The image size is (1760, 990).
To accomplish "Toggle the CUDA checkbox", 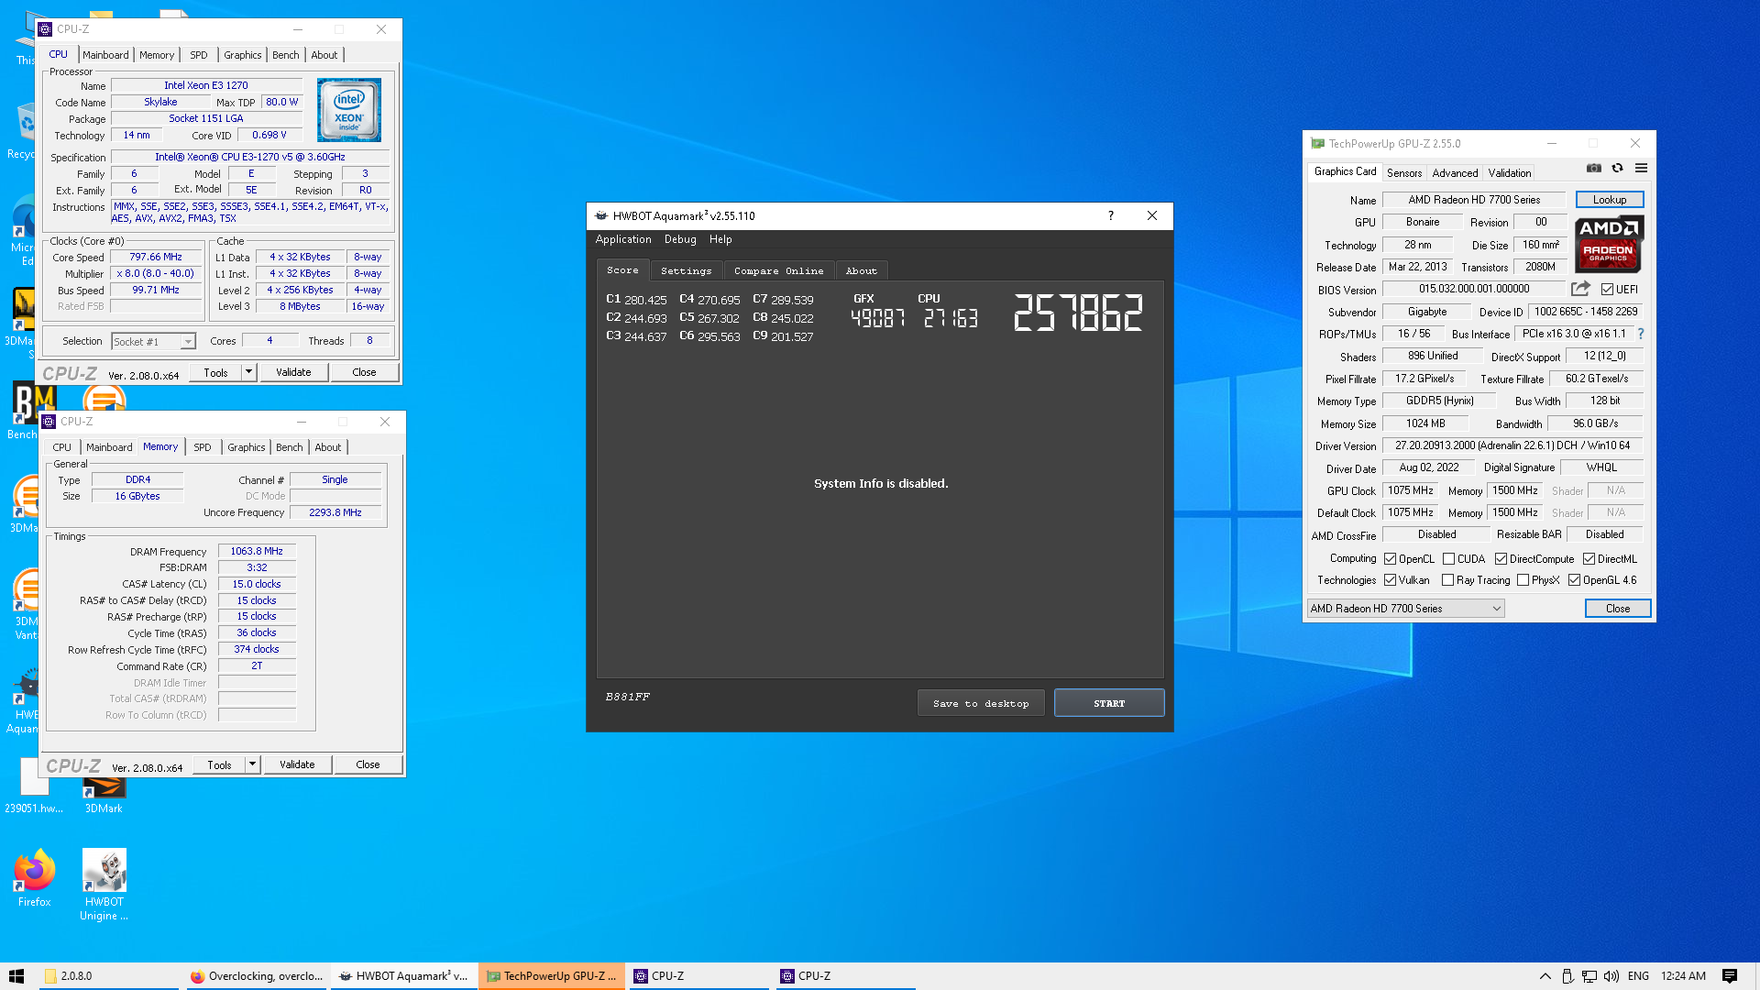I will tap(1448, 559).
